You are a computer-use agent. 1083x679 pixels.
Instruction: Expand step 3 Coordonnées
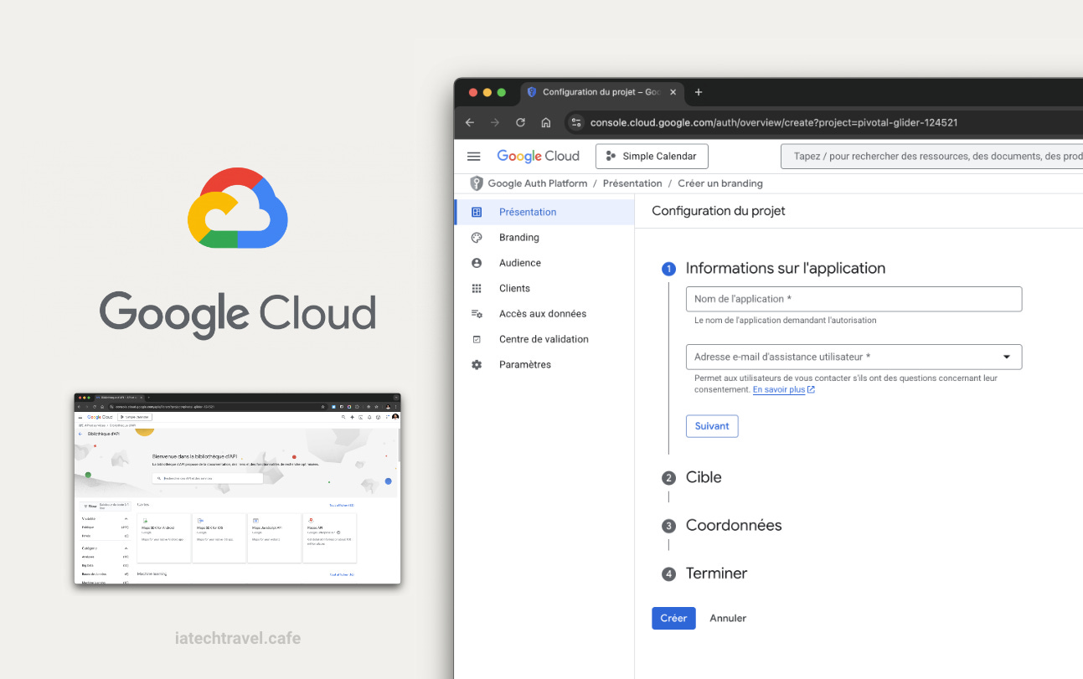pyautogui.click(x=722, y=526)
